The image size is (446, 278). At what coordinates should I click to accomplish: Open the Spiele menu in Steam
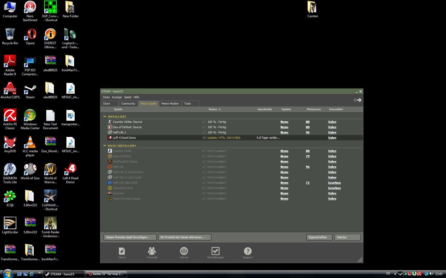click(x=128, y=97)
